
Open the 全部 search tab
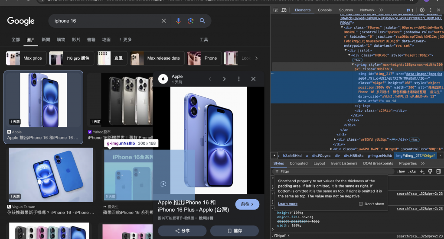pos(16,39)
